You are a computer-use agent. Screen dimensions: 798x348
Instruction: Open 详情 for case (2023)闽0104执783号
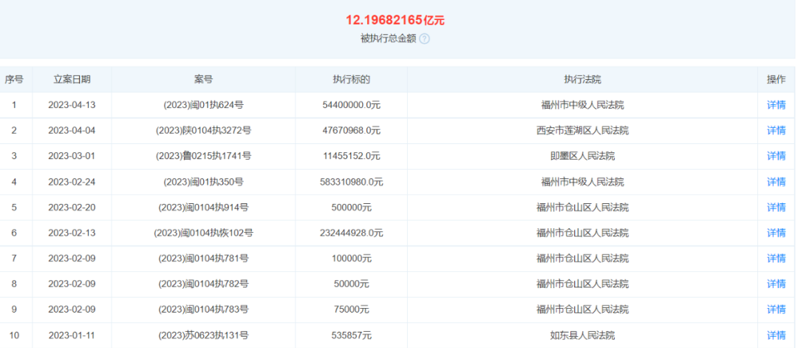coord(776,310)
